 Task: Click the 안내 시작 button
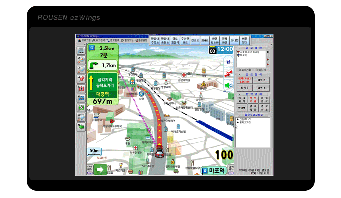pos(241,100)
